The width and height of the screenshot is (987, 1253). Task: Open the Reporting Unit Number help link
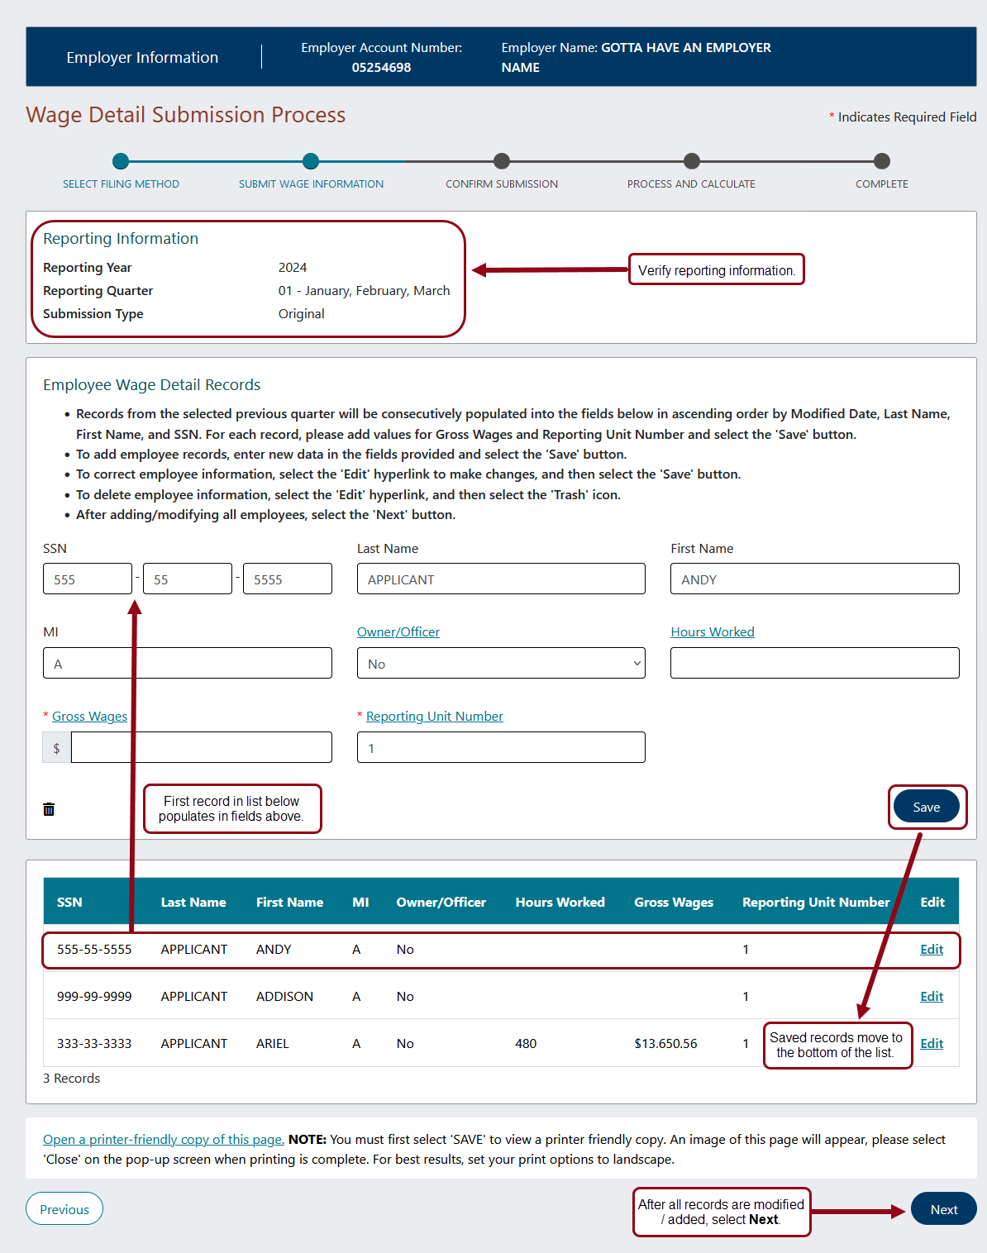(x=434, y=717)
